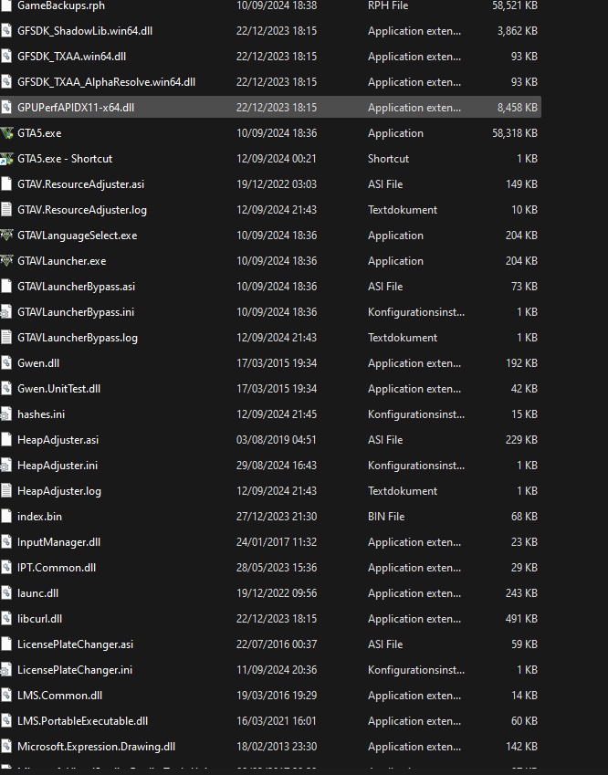Select file name GTAVLauncherBypass.ini
This screenshot has height=775, width=608.
[x=76, y=312]
